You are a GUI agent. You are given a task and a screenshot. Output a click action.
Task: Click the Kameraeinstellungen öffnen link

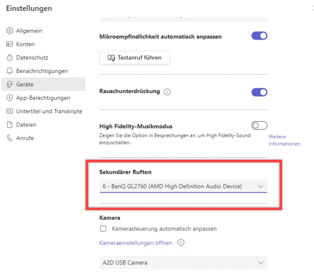point(135,243)
